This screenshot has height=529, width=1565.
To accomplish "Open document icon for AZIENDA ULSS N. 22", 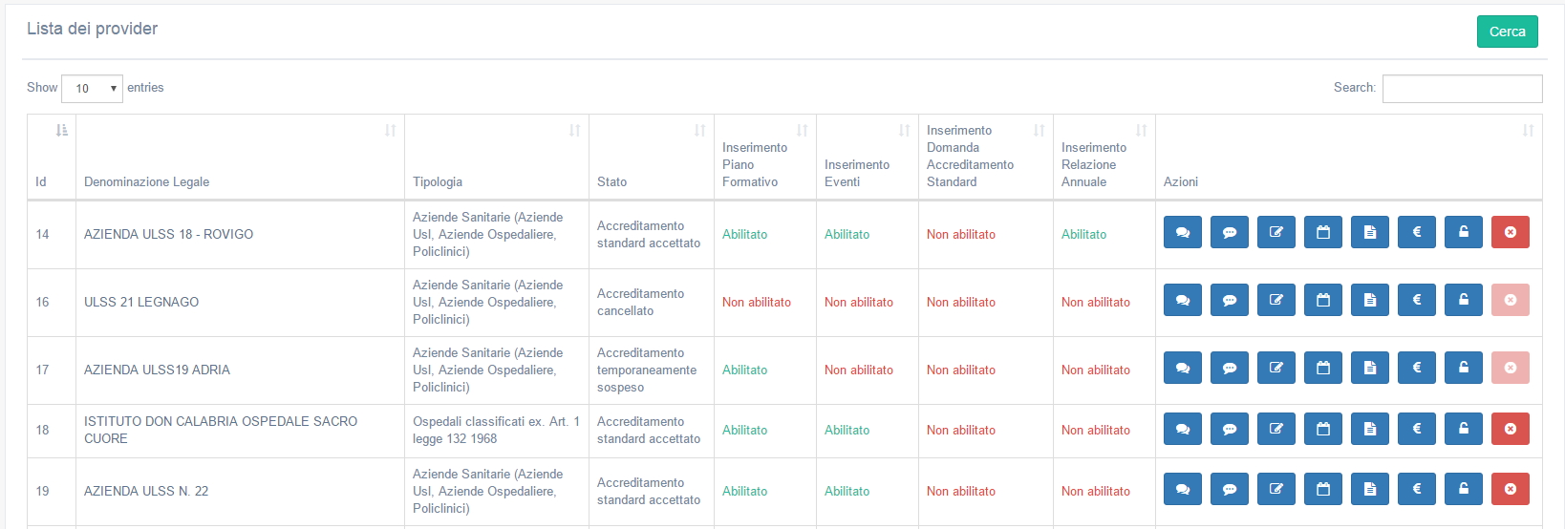I will pos(1369,489).
